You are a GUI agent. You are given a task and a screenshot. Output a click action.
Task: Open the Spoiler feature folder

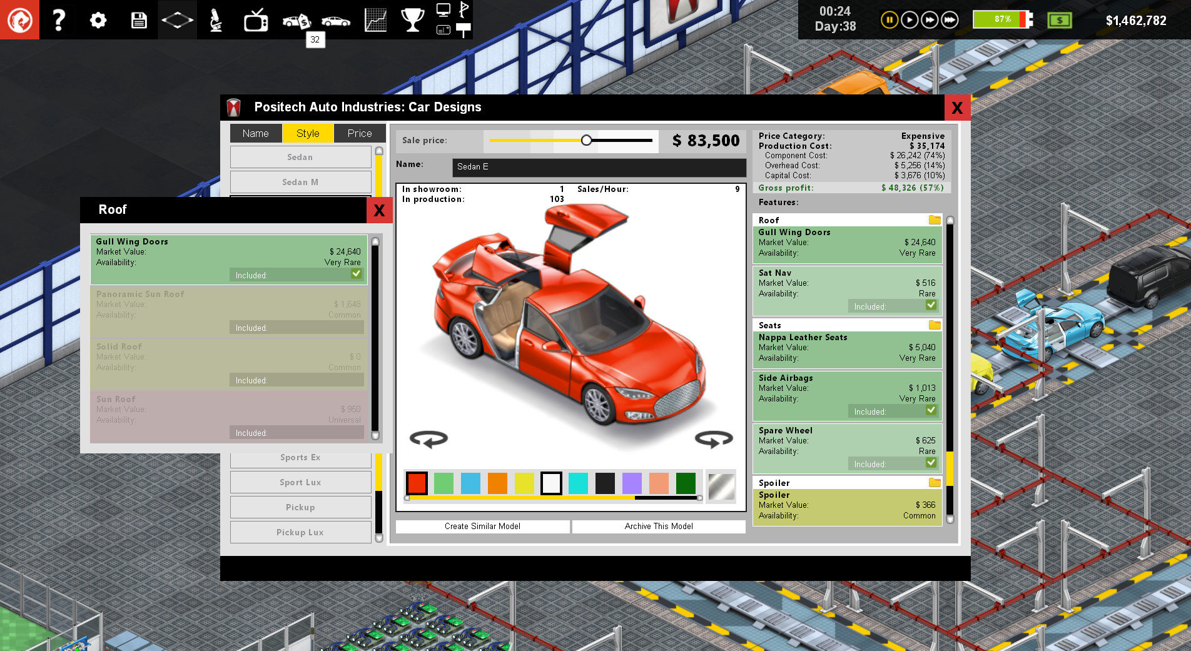click(933, 483)
